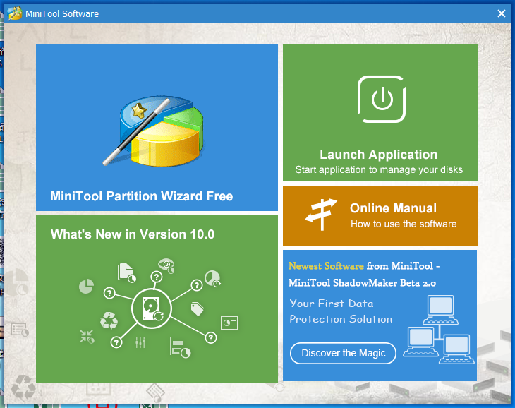The image size is (515, 408).
Task: Click the Online Manual signpost icon
Action: pyautogui.click(x=321, y=215)
